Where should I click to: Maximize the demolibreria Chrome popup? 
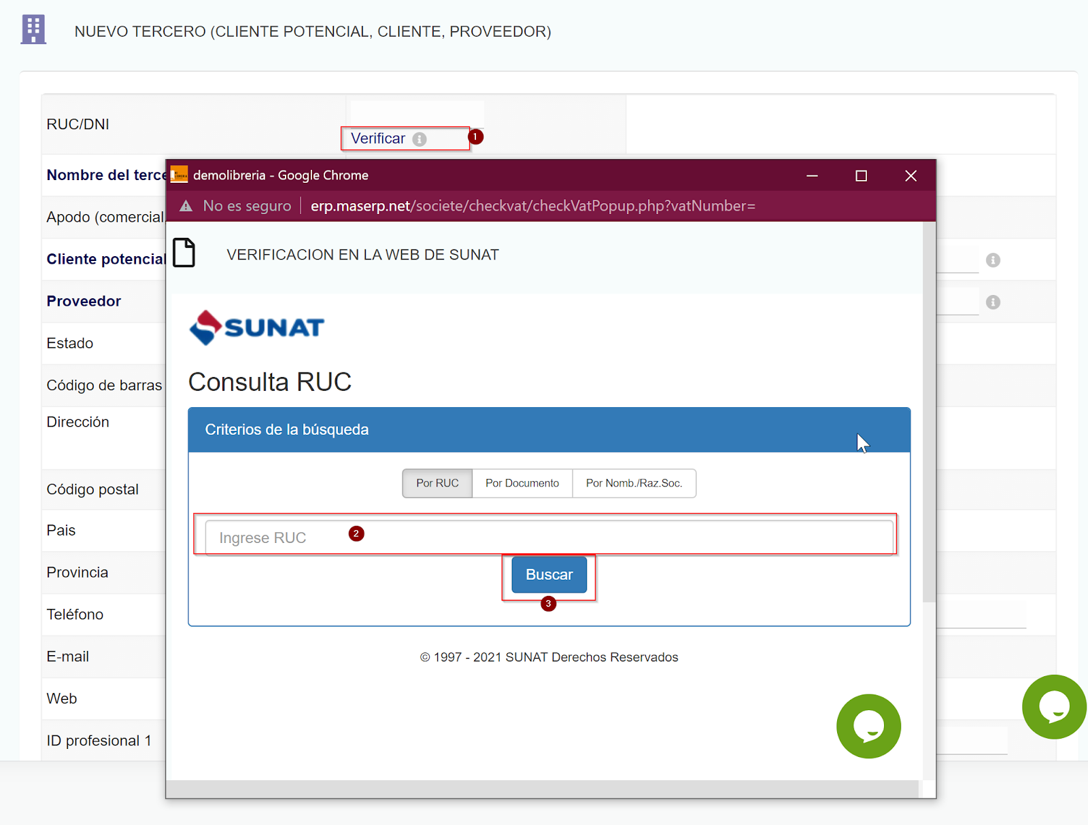pyautogui.click(x=861, y=175)
